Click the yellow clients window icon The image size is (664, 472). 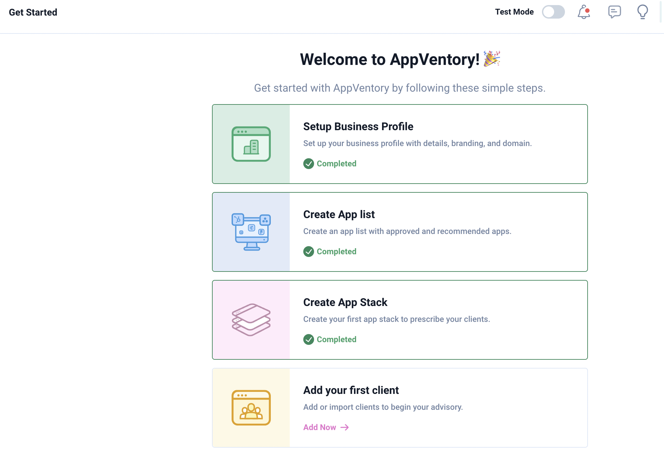(x=251, y=408)
